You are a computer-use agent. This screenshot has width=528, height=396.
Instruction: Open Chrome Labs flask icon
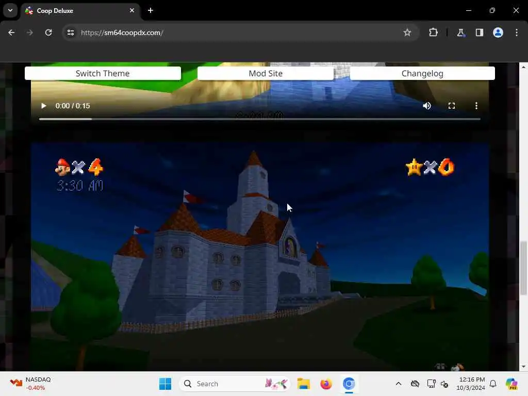tap(460, 32)
